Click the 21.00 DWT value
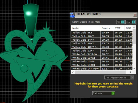Screen dimensions: 138x103 118,69
